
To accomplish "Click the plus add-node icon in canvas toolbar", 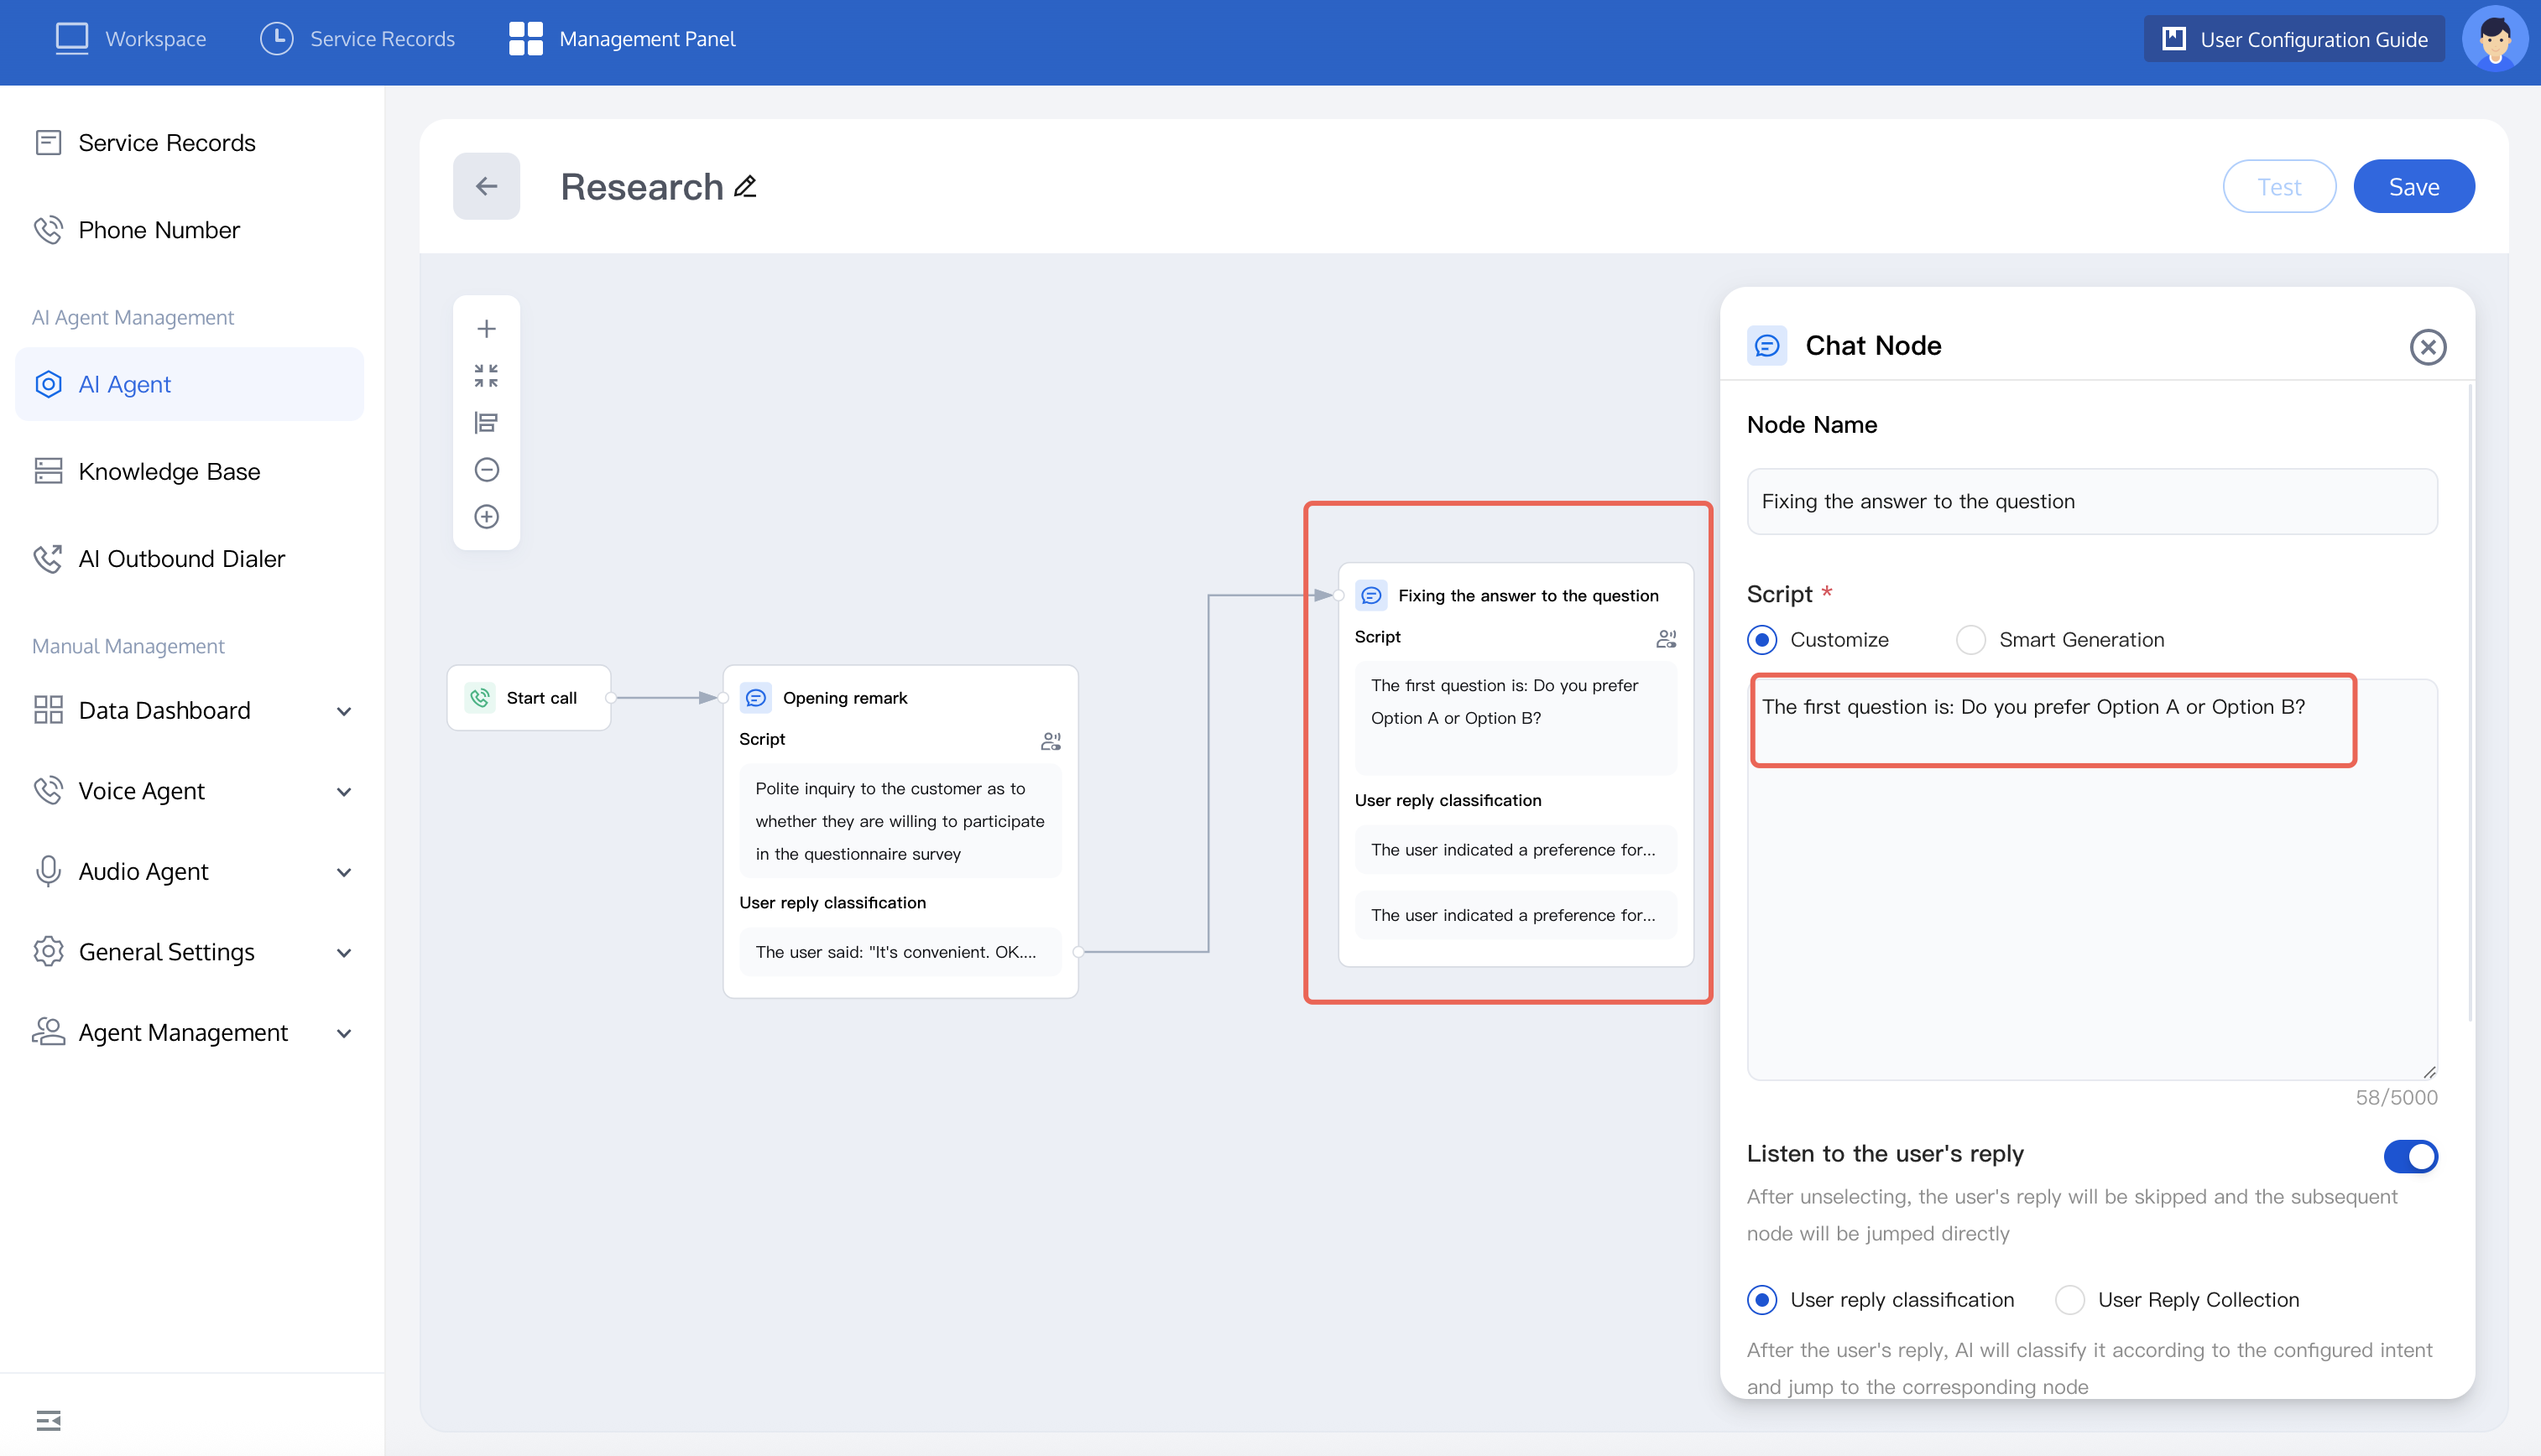I will (486, 329).
